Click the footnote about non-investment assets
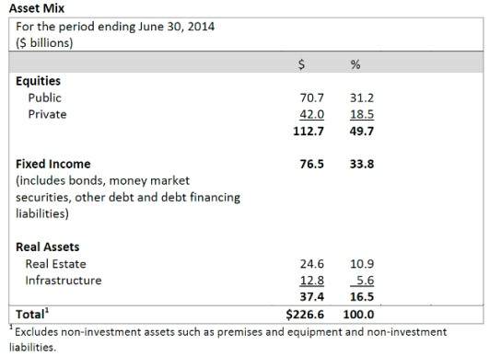490x356 pixels. (x=228, y=339)
